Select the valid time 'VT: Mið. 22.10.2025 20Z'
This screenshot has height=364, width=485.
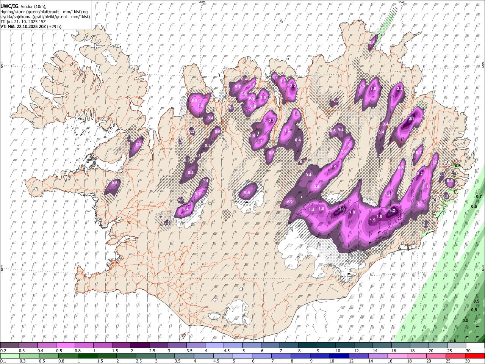point(23,27)
